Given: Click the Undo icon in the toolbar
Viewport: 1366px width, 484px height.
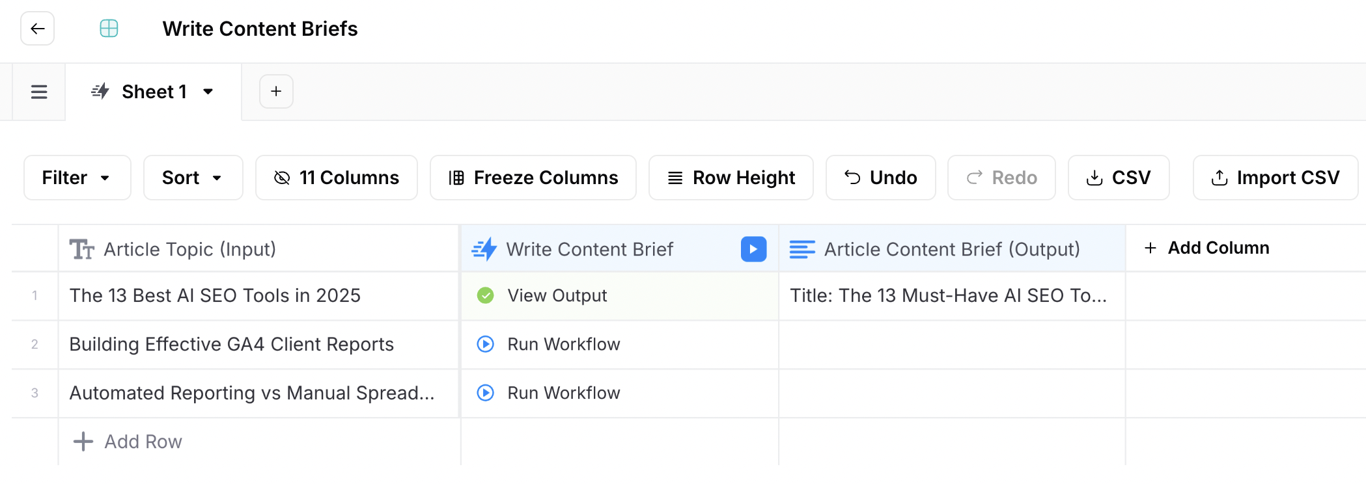Looking at the screenshot, I should pyautogui.click(x=854, y=177).
